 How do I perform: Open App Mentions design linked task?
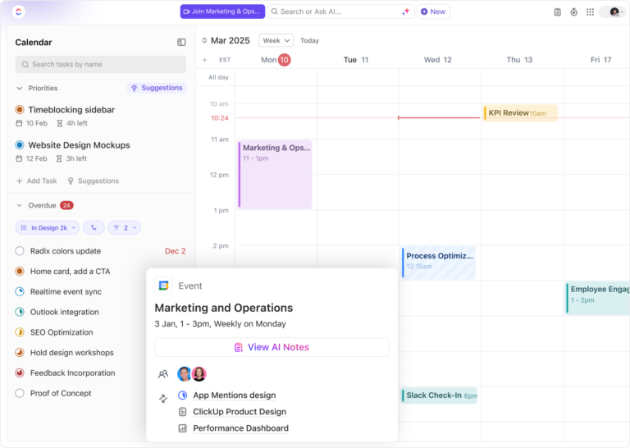tap(235, 395)
